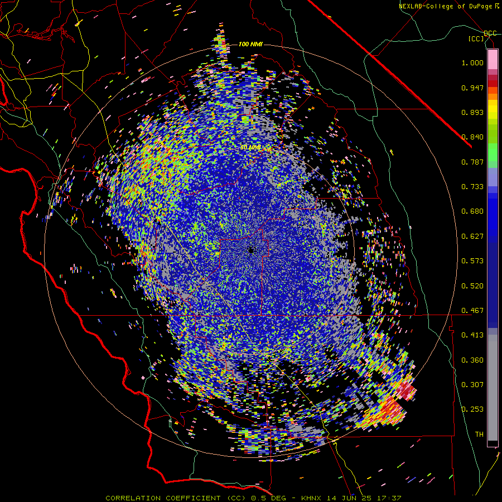Click the 0.893 scale value
The height and width of the screenshot is (502, 502).
472,112
